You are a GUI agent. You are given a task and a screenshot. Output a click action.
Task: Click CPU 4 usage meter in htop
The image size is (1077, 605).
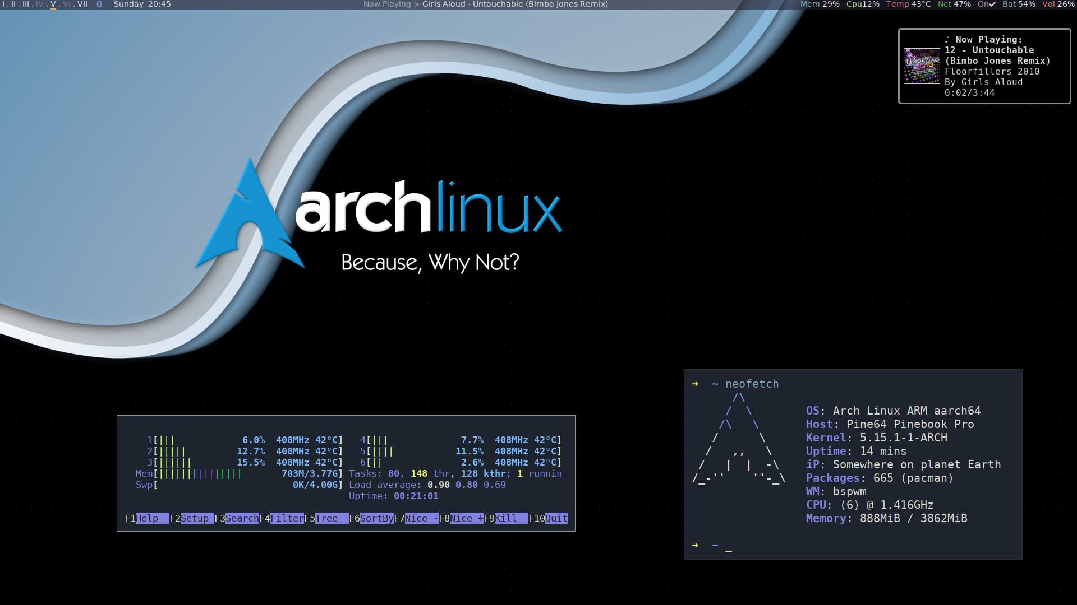[461, 440]
